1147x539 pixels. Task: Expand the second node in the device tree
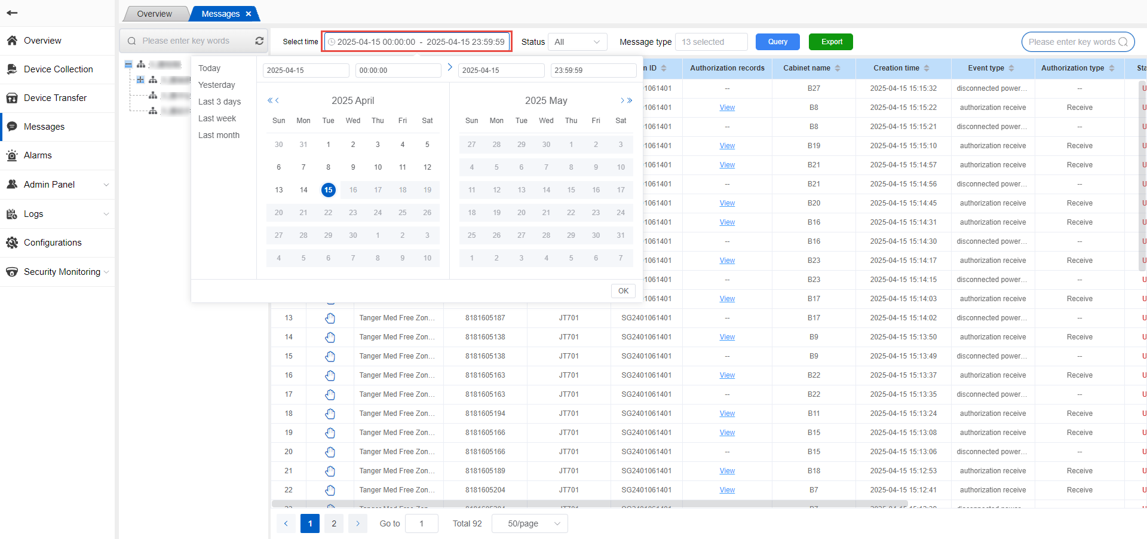click(x=140, y=79)
